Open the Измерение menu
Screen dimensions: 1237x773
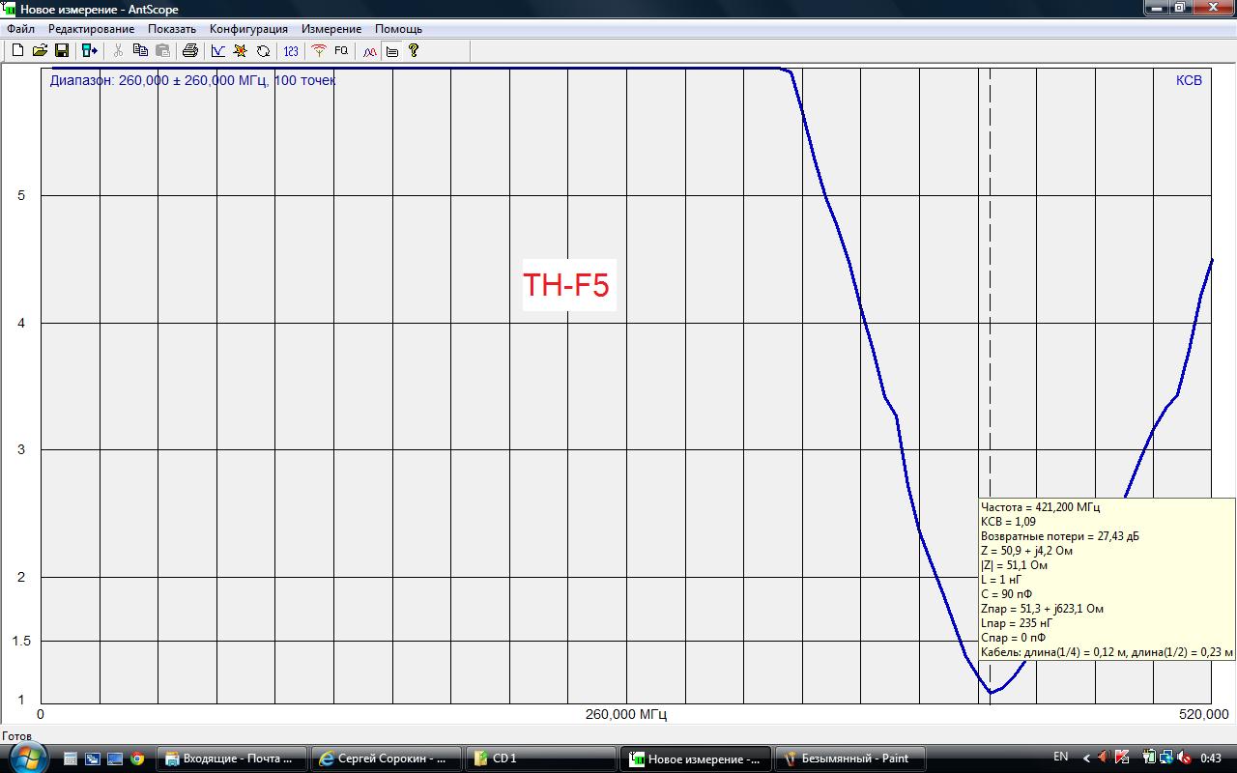(x=331, y=29)
